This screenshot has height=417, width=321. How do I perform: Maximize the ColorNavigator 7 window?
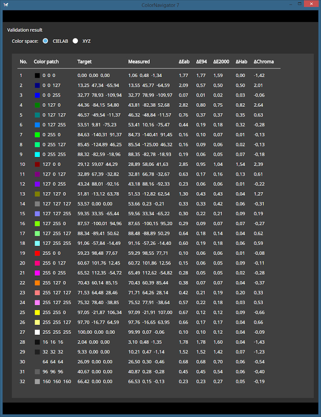[300, 4]
